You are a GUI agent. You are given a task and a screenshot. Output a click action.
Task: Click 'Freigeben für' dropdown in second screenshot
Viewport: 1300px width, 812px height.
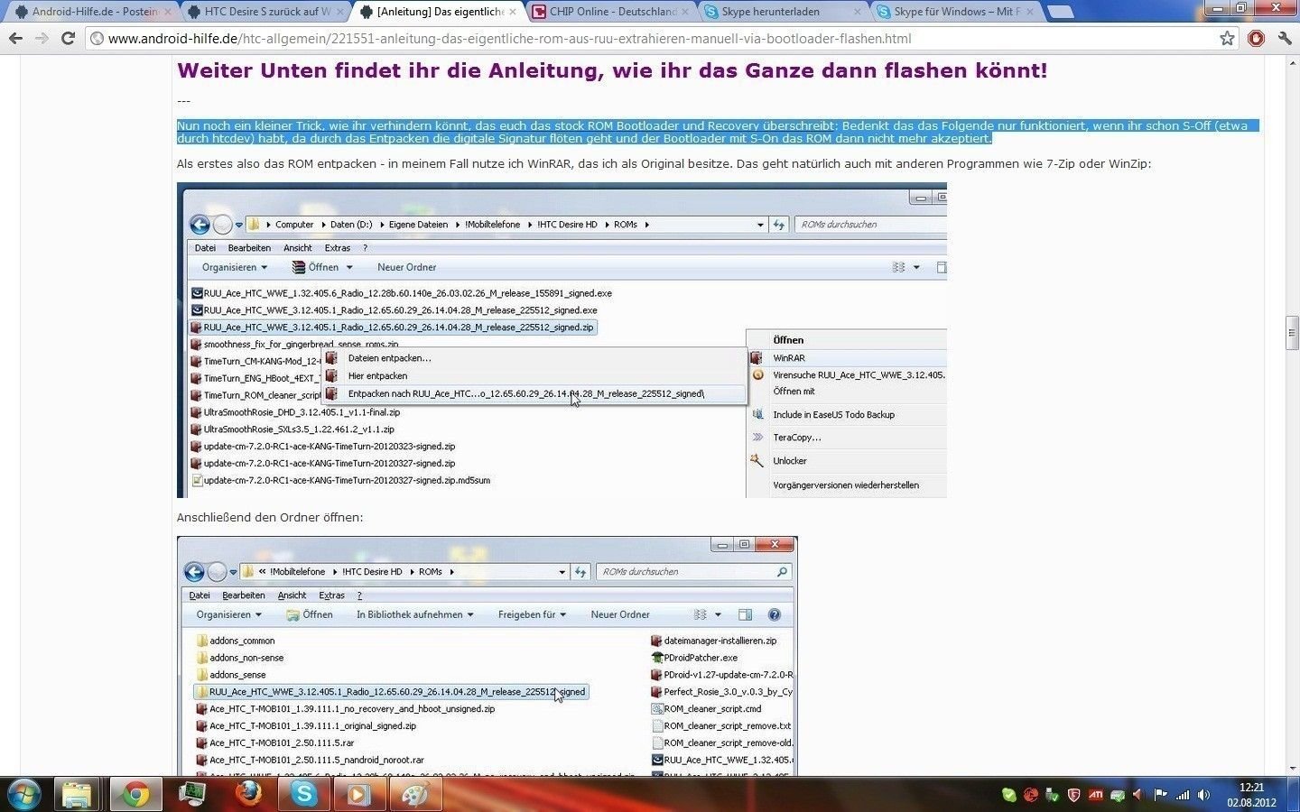532,614
